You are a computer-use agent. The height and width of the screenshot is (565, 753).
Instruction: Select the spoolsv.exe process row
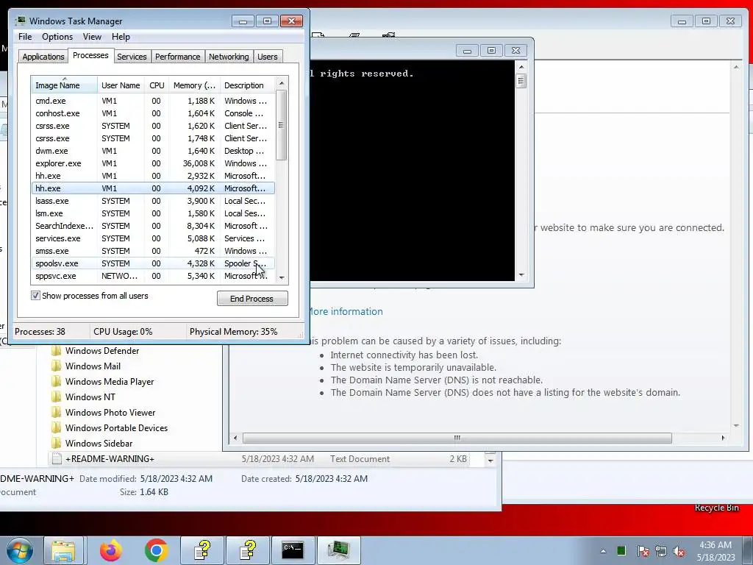pos(153,263)
